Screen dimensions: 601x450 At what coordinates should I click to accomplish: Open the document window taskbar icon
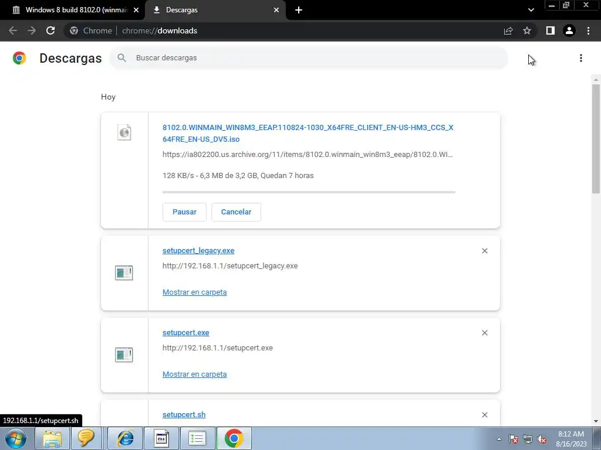click(161, 438)
